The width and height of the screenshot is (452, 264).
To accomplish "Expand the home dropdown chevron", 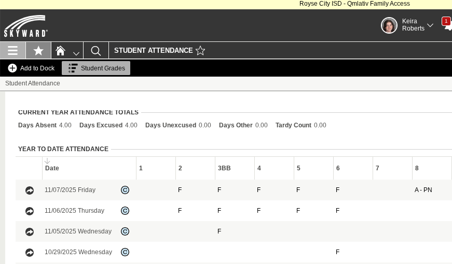I will [x=76, y=53].
